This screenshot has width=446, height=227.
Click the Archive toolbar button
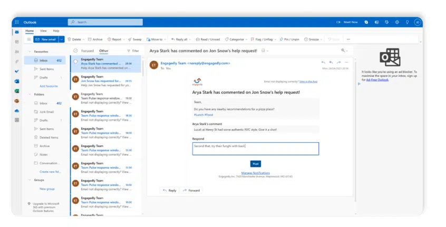95,40
